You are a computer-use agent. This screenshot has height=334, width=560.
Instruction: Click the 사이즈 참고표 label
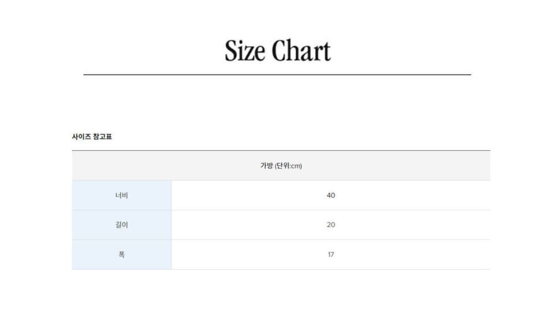[x=92, y=136]
